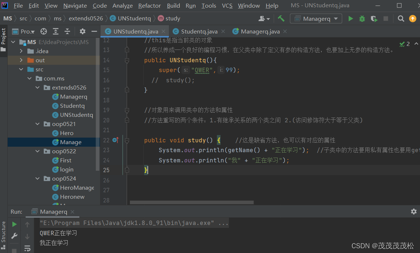Screen dimensions: 420x253
Task: Switch to the Managerq.java tab
Action: pos(260,32)
